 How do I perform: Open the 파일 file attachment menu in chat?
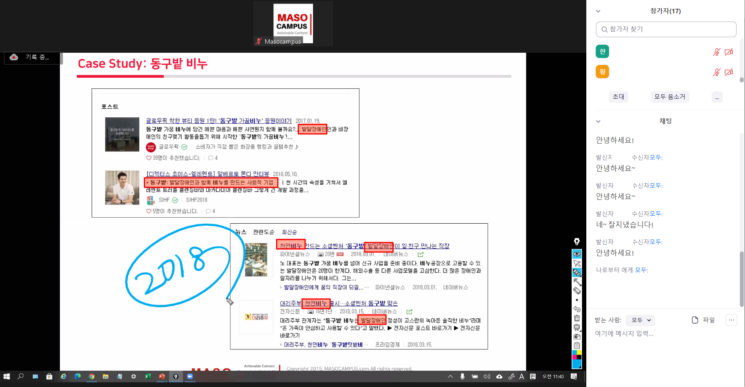703,320
